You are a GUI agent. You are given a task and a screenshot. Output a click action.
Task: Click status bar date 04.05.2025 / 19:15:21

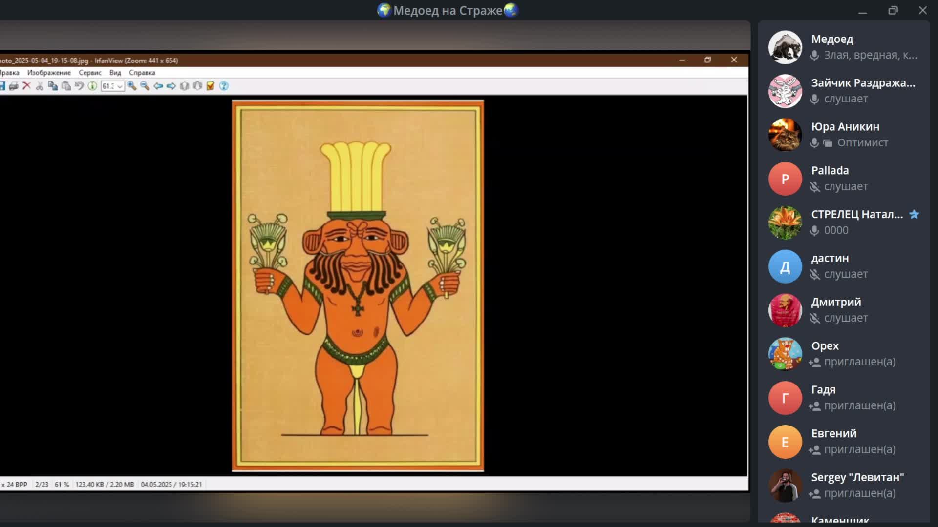171,485
